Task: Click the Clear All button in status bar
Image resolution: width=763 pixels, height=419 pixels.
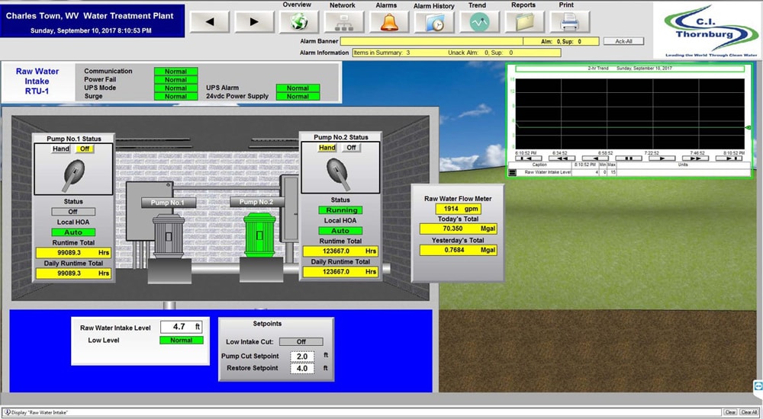Action: click(749, 412)
